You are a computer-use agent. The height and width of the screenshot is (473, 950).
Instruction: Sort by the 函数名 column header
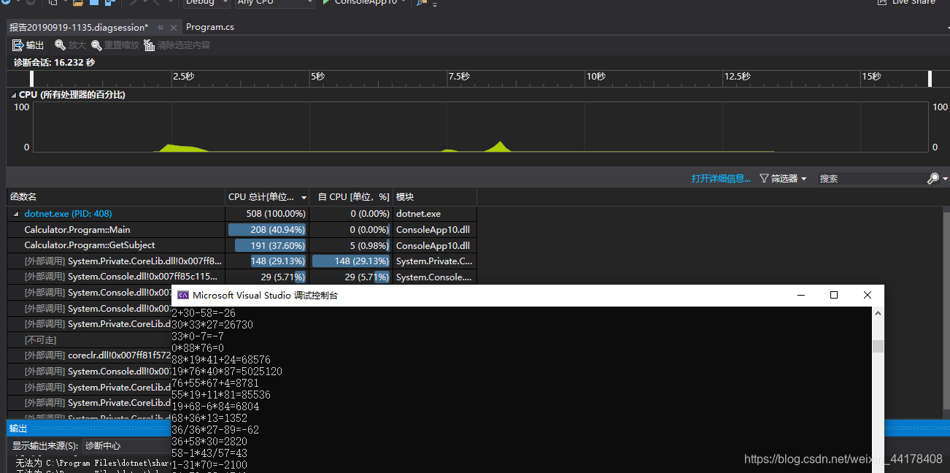(116, 197)
